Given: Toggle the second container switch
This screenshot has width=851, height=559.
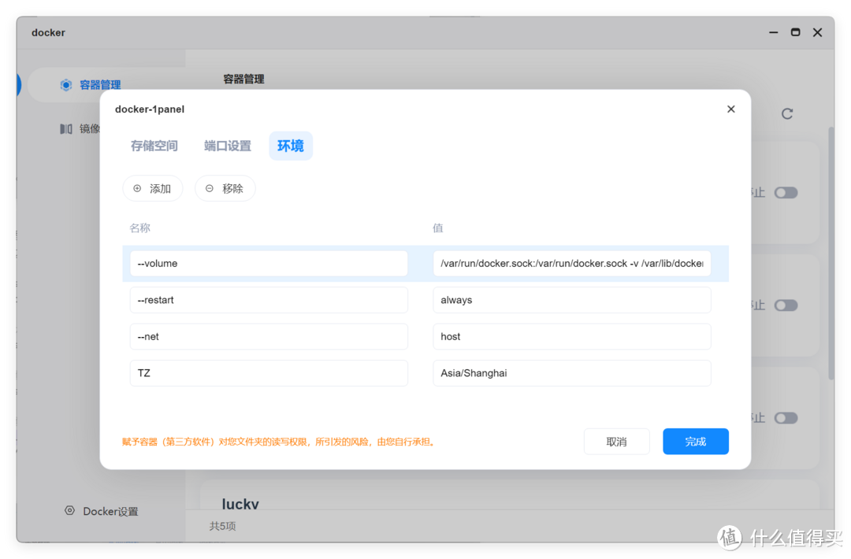Looking at the screenshot, I should tap(786, 305).
